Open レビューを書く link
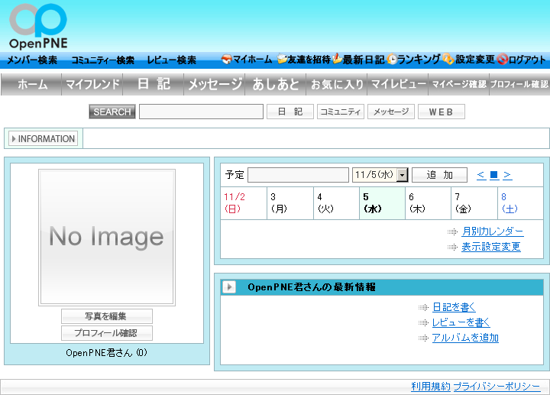This screenshot has width=550, height=395. pos(461,322)
